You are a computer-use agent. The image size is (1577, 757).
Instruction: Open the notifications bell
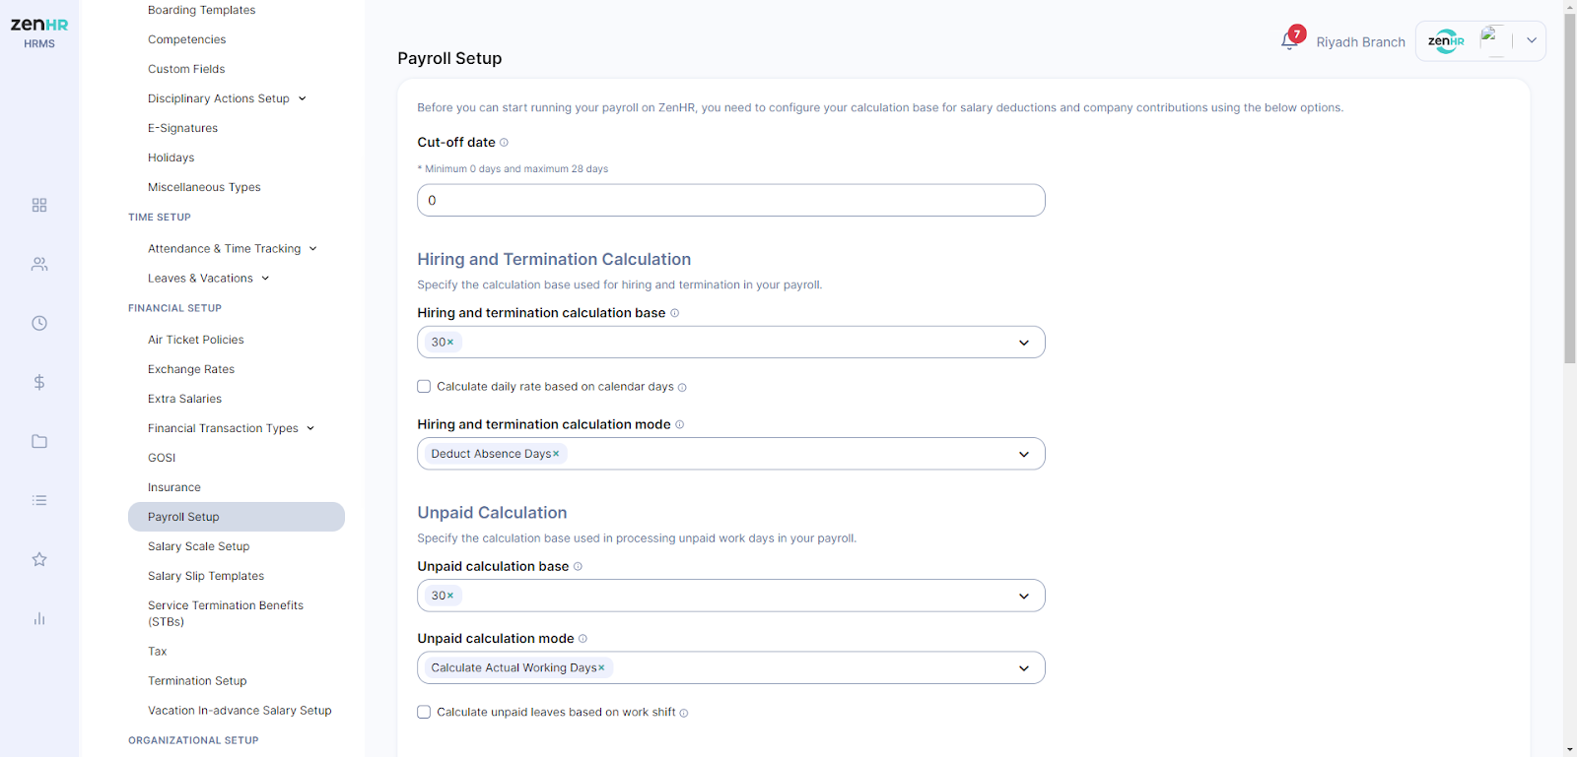coord(1289,41)
